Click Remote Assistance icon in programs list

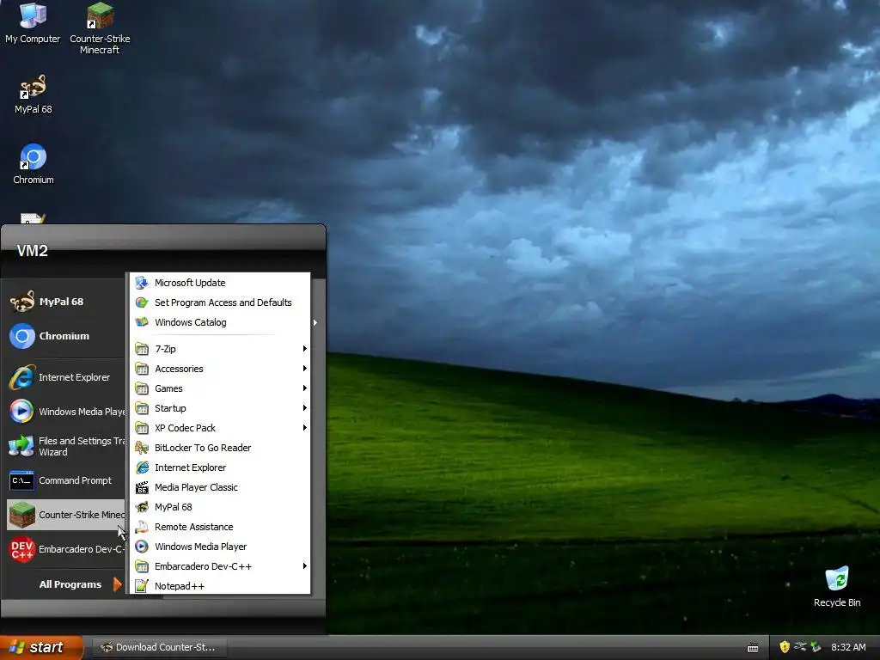click(x=142, y=527)
